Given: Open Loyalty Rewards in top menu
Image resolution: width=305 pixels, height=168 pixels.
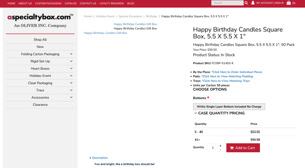Looking at the screenshot, I should point(112,3).
